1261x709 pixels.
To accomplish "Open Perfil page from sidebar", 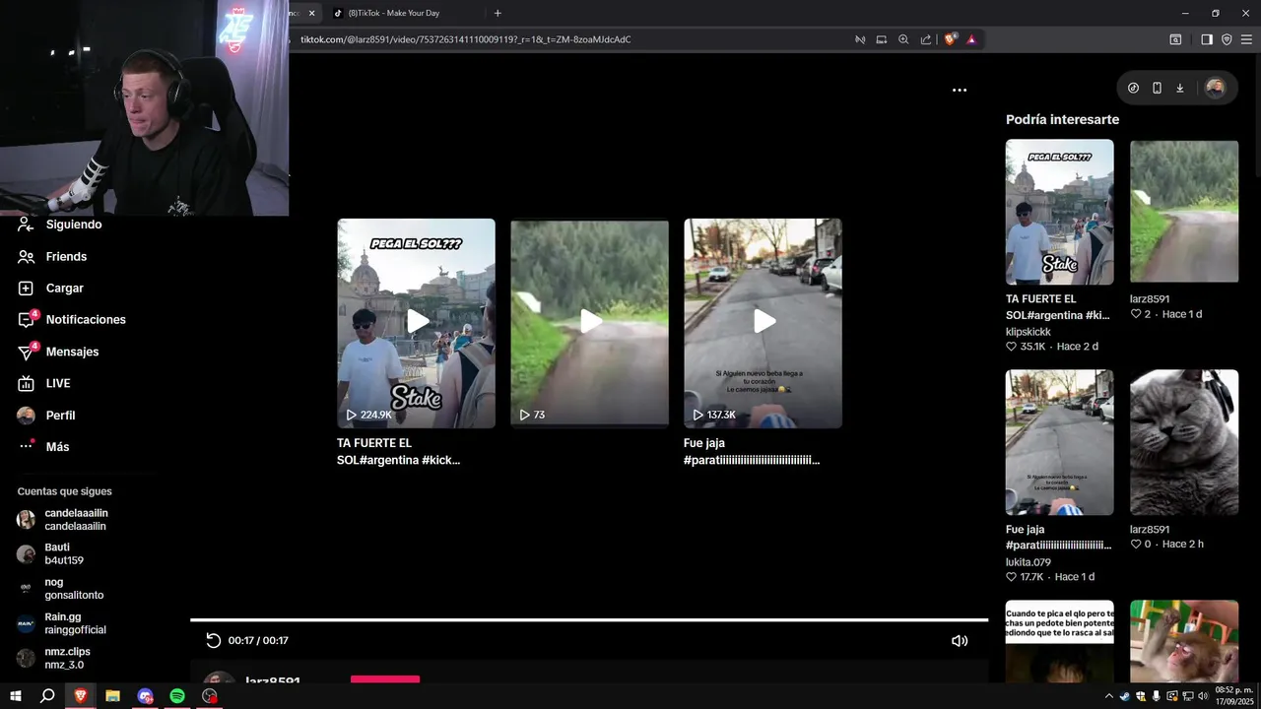I will [60, 415].
